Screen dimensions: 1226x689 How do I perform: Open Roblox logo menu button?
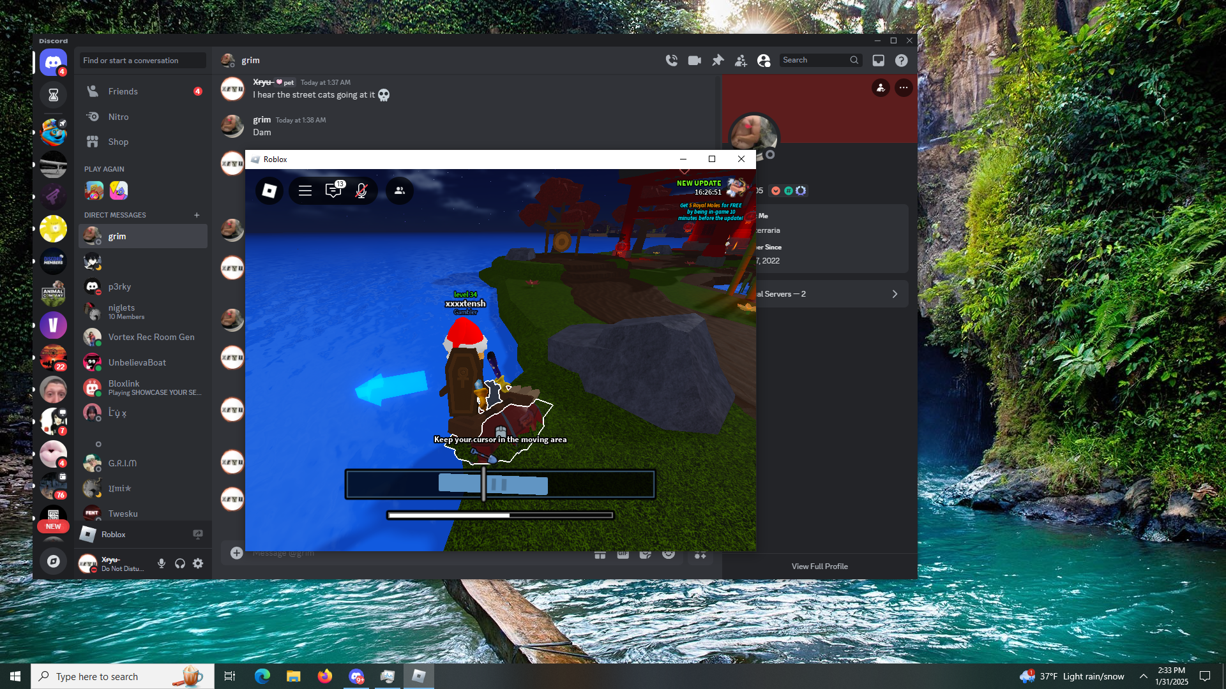(x=269, y=191)
